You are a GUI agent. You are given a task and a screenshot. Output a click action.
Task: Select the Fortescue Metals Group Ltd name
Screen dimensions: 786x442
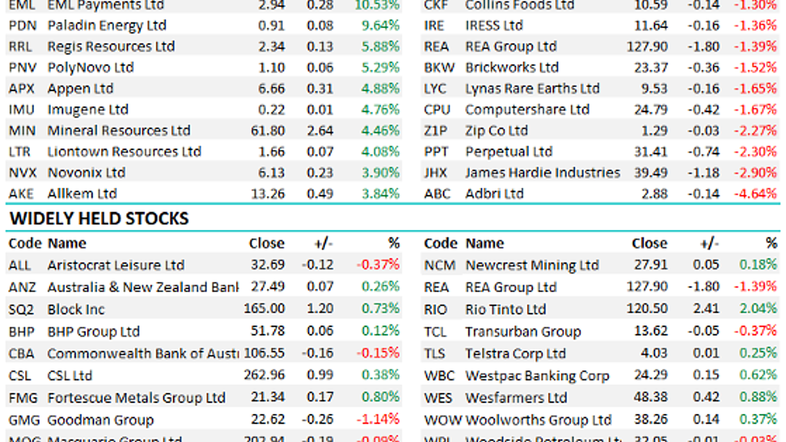pos(136,398)
